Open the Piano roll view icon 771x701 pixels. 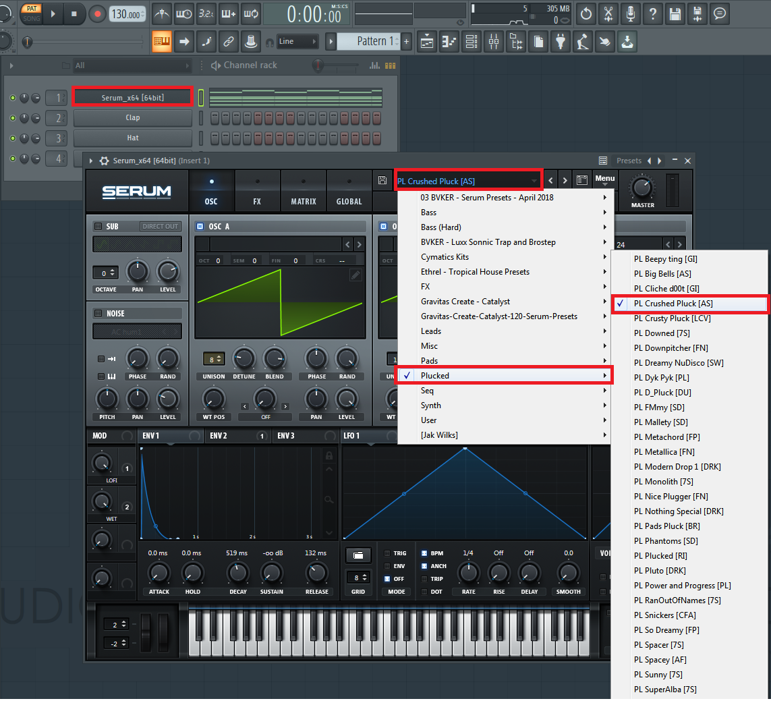[x=449, y=42]
